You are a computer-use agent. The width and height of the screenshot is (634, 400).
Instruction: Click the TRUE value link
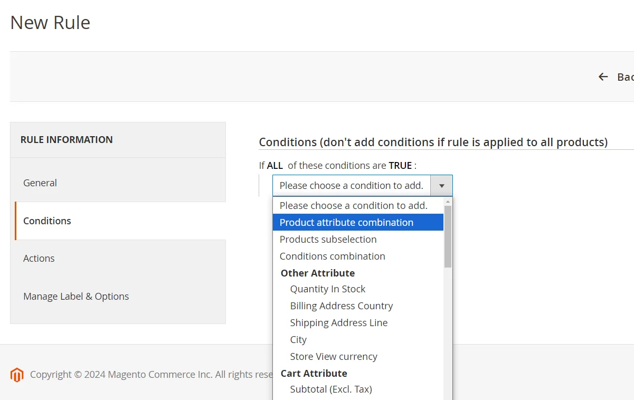(x=400, y=166)
